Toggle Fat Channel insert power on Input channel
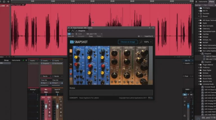Viewport: 216px width, 120px height. click(53, 63)
